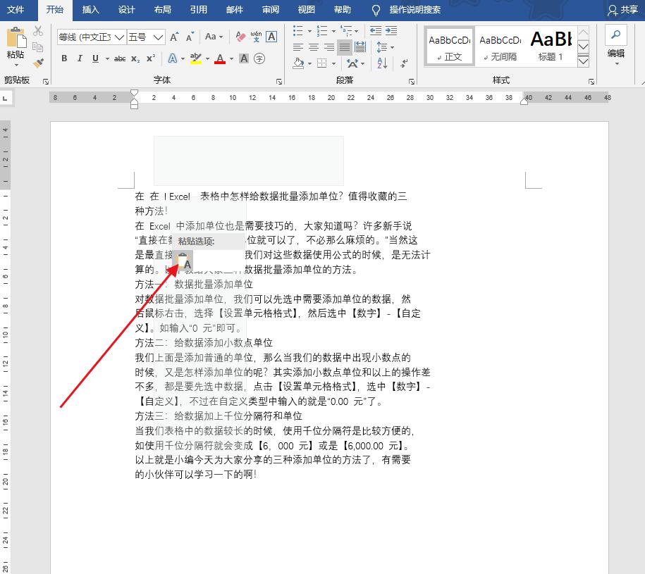Toggle italic formatting
This screenshot has height=574, width=645.
click(80, 58)
